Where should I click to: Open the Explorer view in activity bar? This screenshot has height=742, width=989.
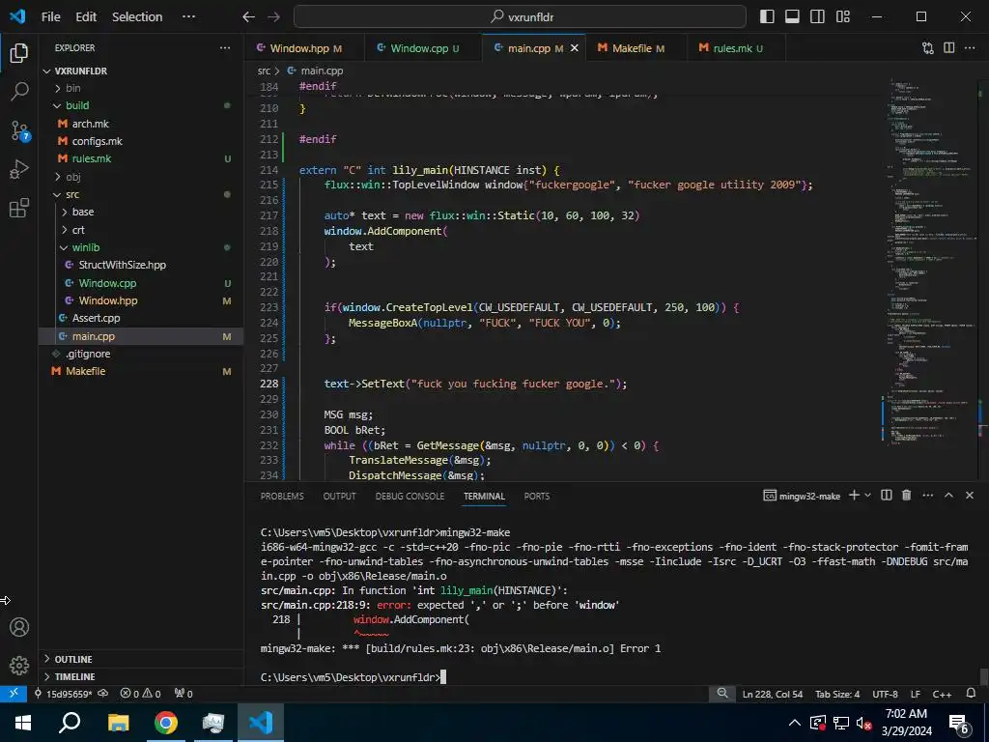pos(19,53)
